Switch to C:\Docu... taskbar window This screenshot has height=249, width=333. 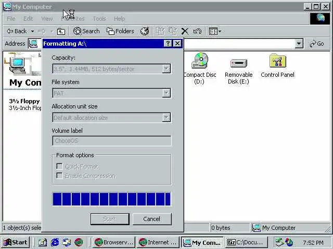246,242
